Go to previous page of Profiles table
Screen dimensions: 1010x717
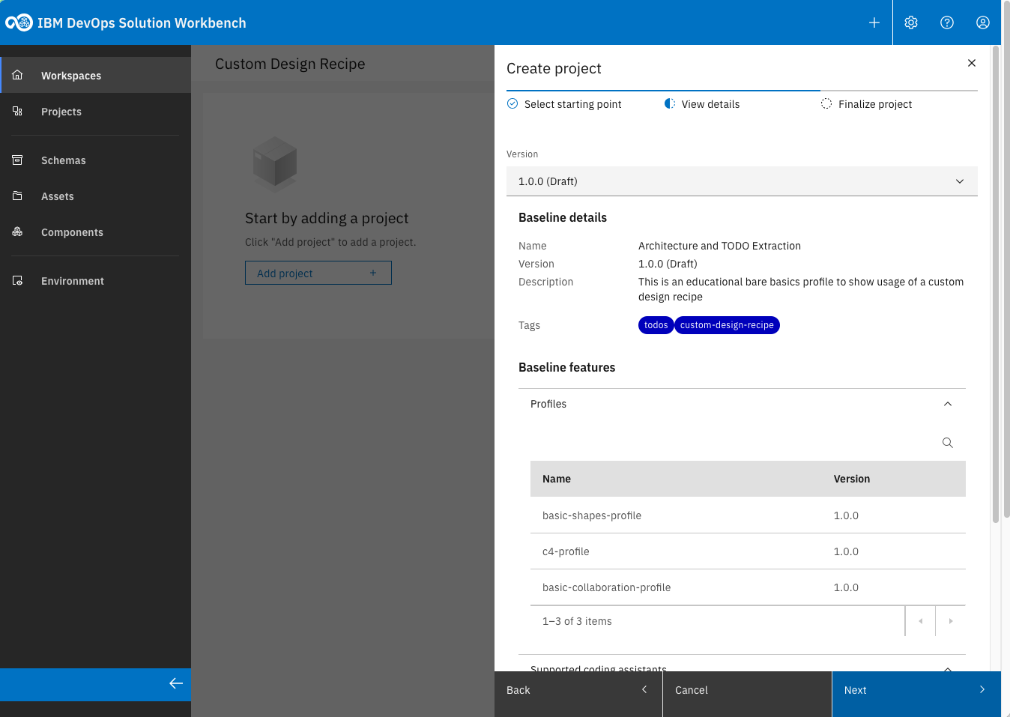(x=921, y=621)
